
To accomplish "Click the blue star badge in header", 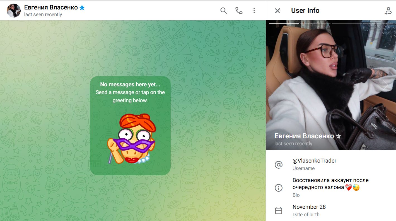I will [82, 8].
